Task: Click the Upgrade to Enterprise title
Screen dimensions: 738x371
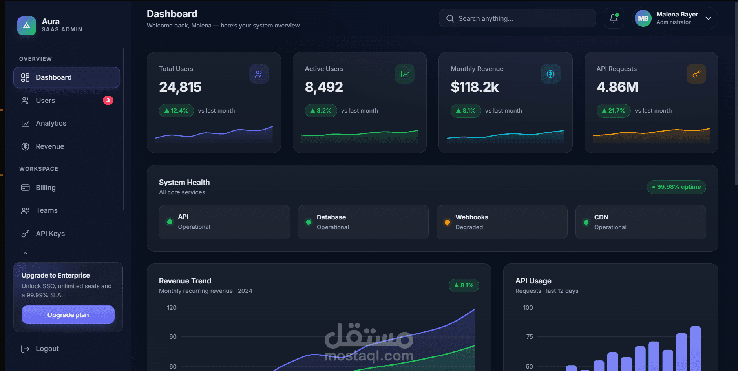Action: point(56,275)
